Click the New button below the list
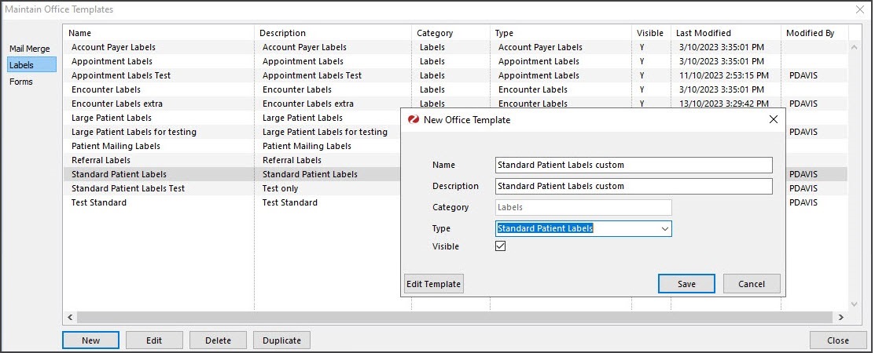The width and height of the screenshot is (875, 353). click(90, 340)
